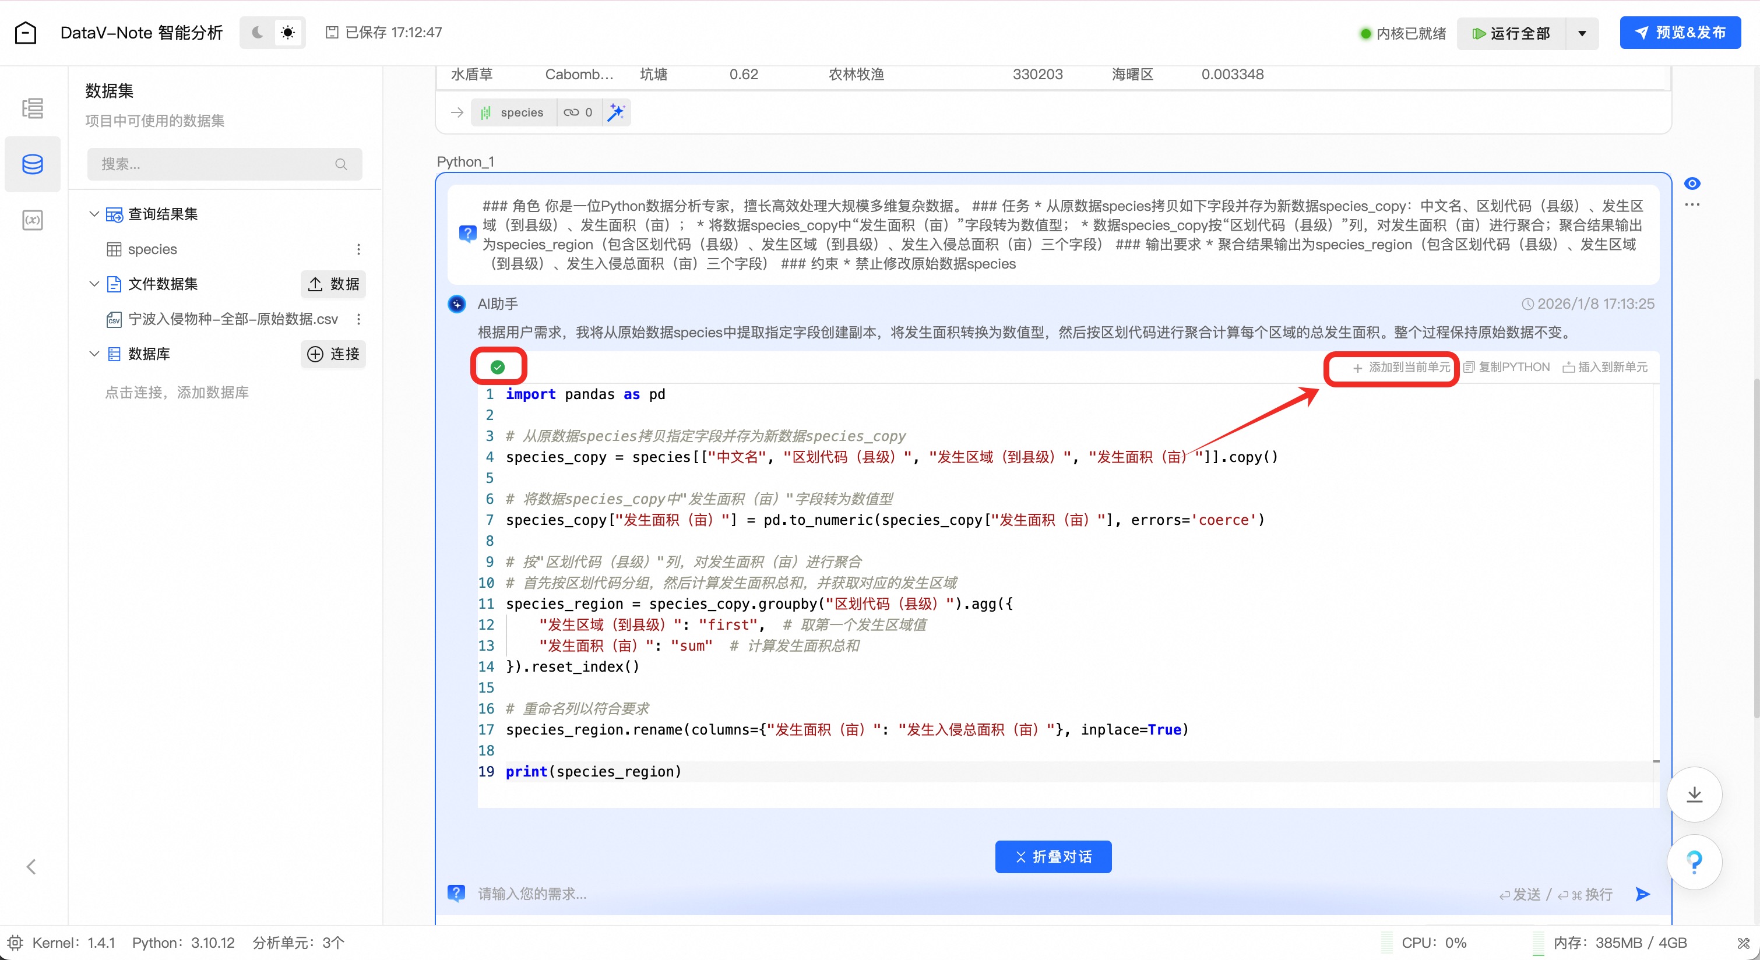
Task: Switch to light mode with sun toggle
Action: pos(288,33)
